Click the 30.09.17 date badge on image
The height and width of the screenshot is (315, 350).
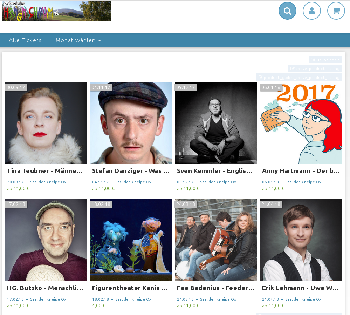[15, 87]
